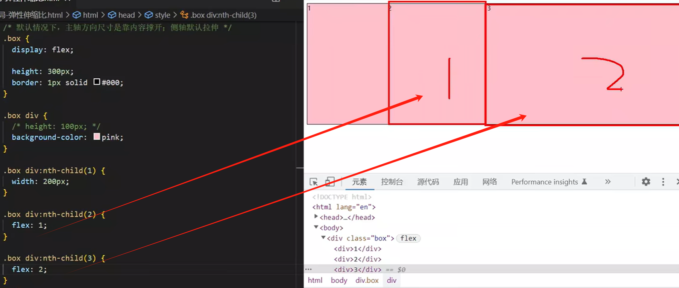Select the <div>1</div> DOM node

pyautogui.click(x=358, y=249)
